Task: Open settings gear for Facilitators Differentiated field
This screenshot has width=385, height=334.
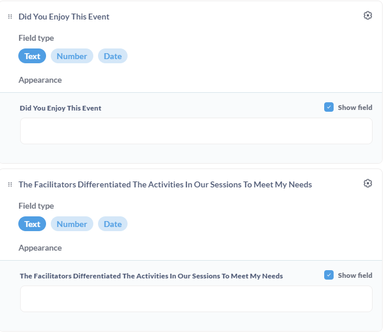Action: pos(367,183)
